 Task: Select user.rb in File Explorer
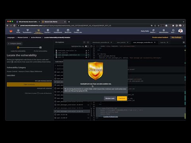tap(72, 57)
